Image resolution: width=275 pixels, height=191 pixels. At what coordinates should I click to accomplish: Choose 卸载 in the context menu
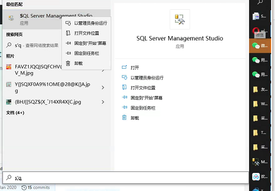(x=86, y=63)
